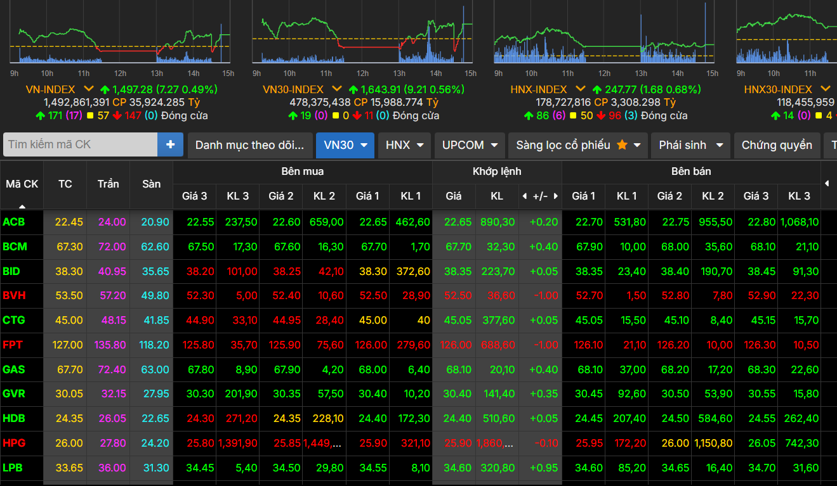Image resolution: width=837 pixels, height=486 pixels.
Task: Click HNX-INDEX value 247.77
Action: tap(621, 89)
